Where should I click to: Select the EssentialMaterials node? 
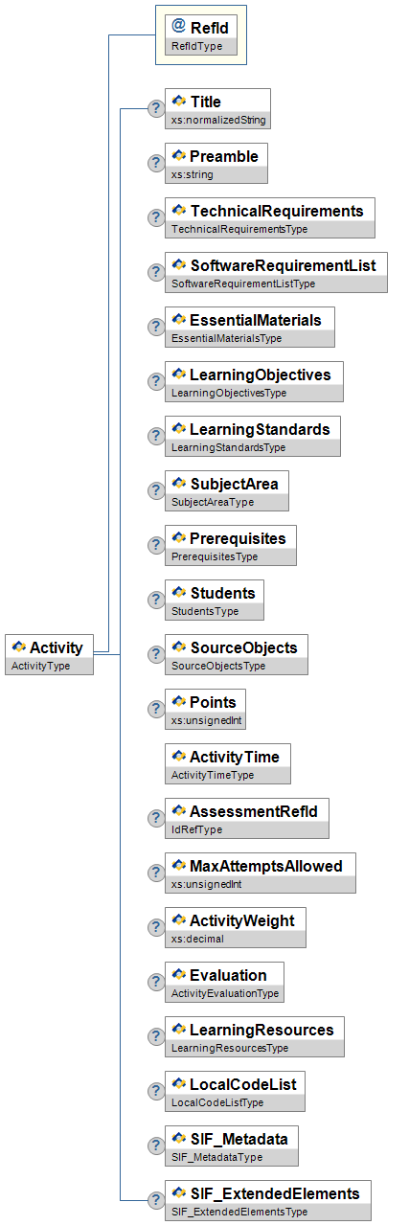click(250, 327)
